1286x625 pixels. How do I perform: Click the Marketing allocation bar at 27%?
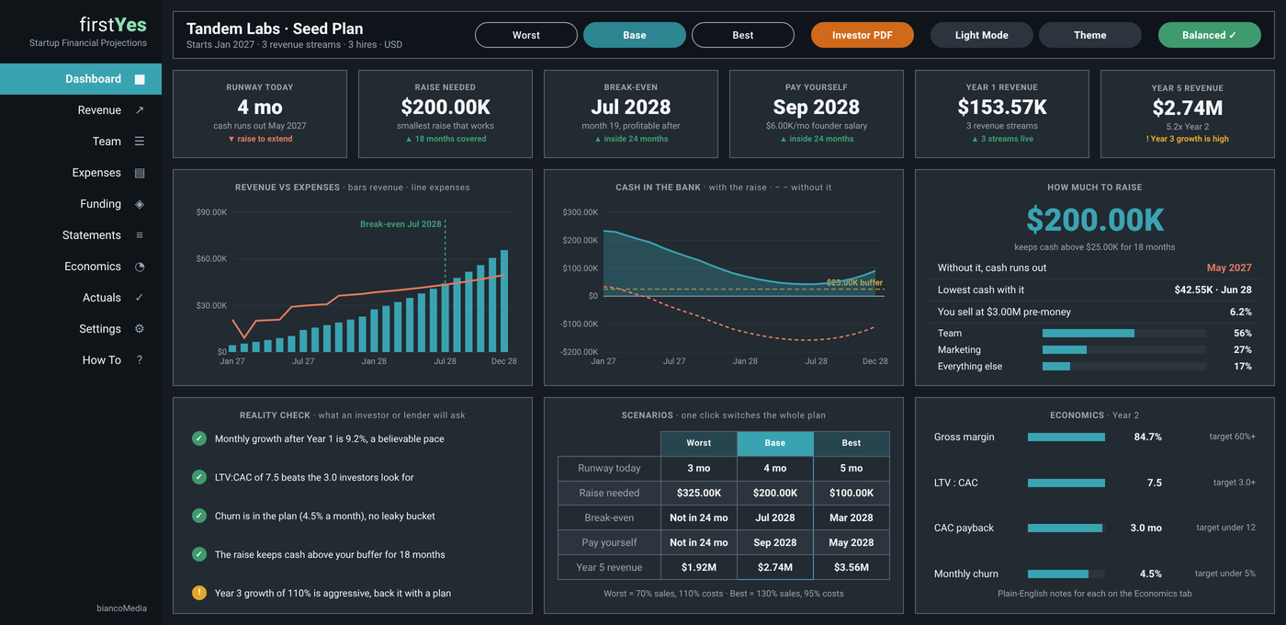[x=1123, y=350]
